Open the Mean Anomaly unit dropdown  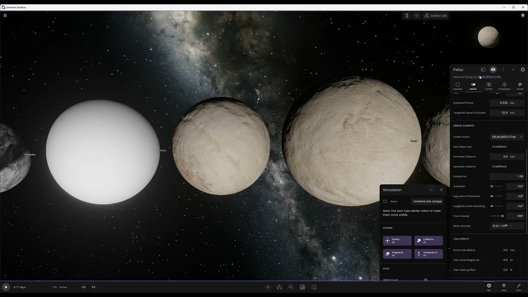tap(511, 226)
